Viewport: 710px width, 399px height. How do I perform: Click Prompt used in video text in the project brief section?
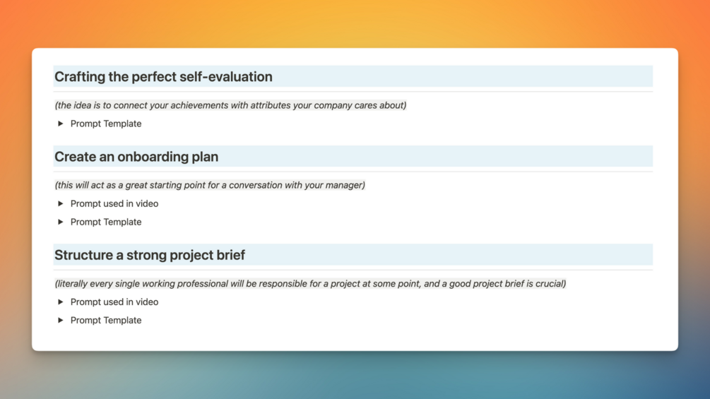pyautogui.click(x=114, y=302)
